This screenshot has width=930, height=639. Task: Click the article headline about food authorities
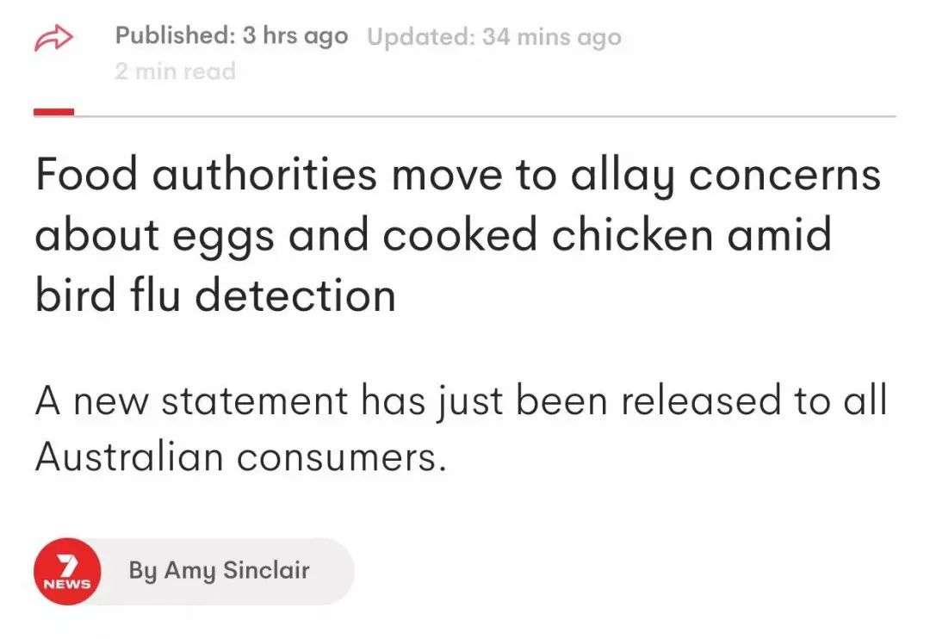(x=457, y=235)
